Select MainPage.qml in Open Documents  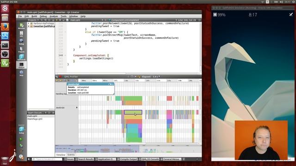[x=41, y=119]
